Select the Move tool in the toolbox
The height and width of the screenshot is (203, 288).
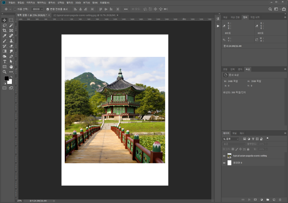pos(5,20)
